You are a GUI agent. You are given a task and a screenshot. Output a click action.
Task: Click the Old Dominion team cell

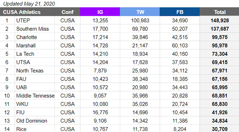tap(35, 120)
